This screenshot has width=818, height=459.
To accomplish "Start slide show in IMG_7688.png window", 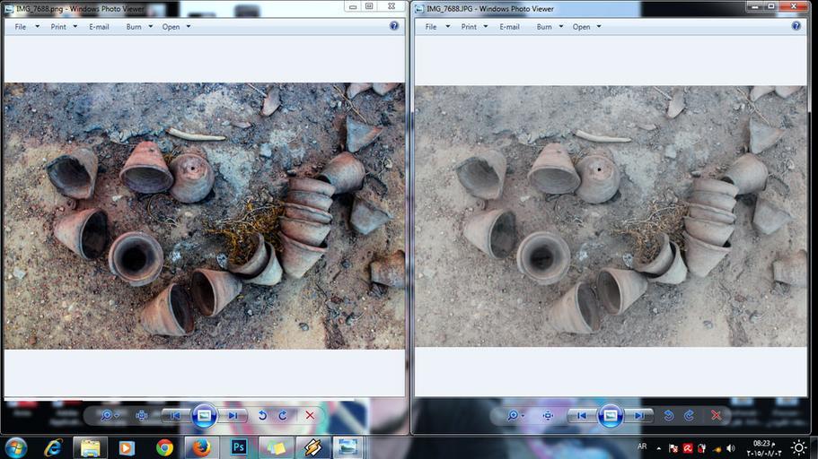I will click(x=204, y=415).
